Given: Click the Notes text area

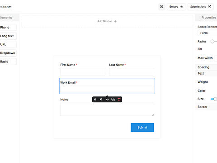Looking at the screenshot, I should click(x=107, y=110).
